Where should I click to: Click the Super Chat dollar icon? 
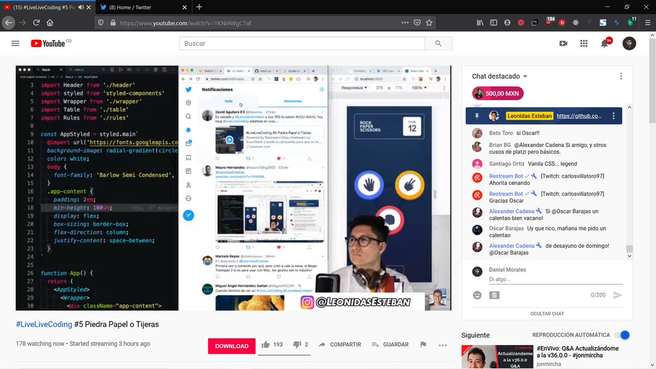point(495,295)
